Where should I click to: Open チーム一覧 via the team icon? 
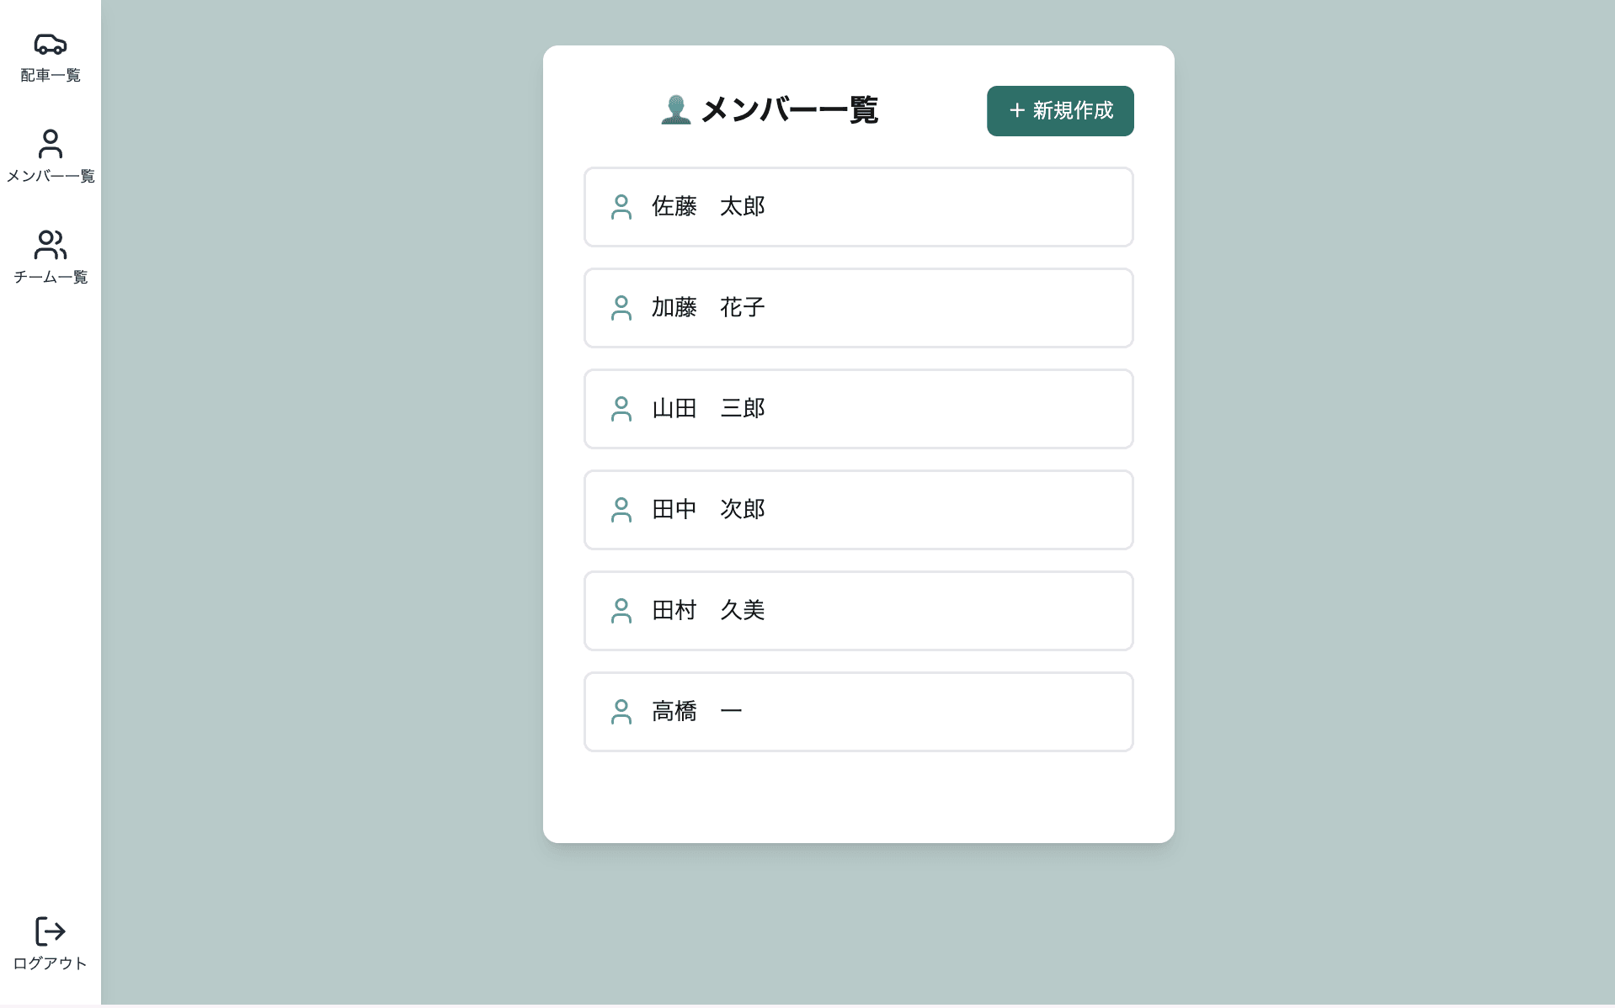[50, 245]
